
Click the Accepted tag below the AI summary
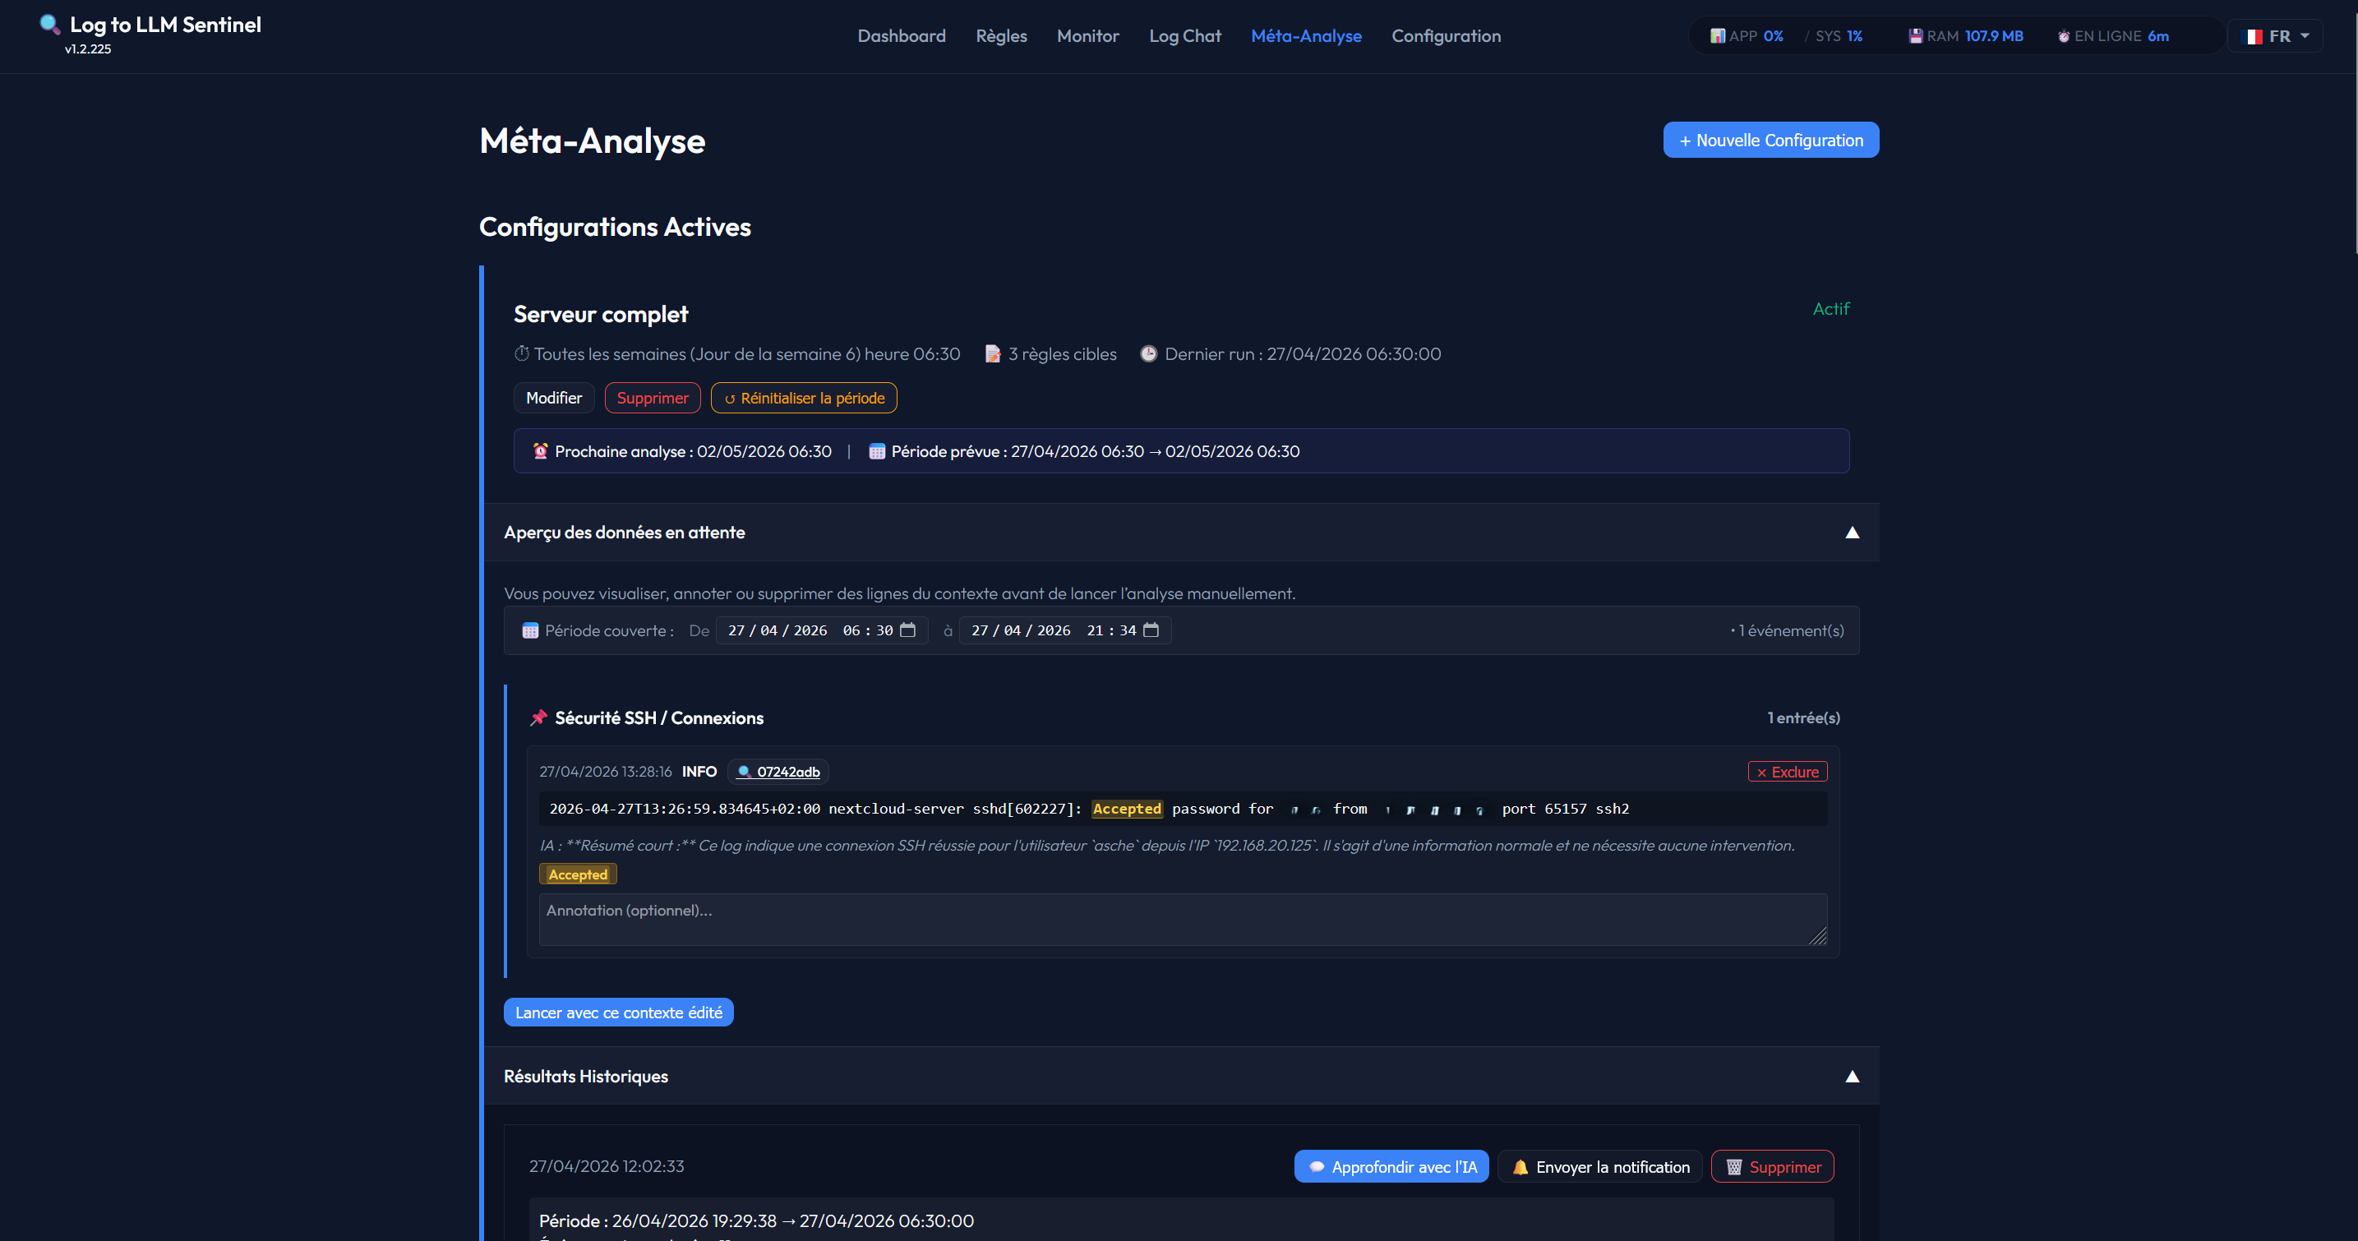tap(578, 875)
